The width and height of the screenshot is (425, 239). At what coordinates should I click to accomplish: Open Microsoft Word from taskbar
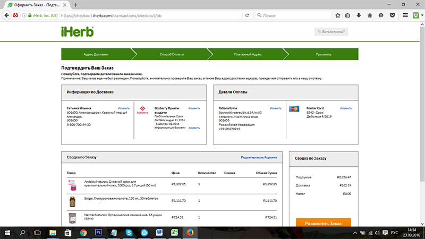click(x=159, y=233)
